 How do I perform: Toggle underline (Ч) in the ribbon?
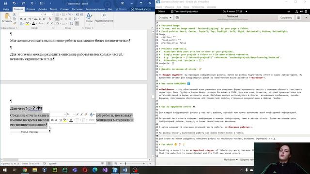click(x=30, y=19)
